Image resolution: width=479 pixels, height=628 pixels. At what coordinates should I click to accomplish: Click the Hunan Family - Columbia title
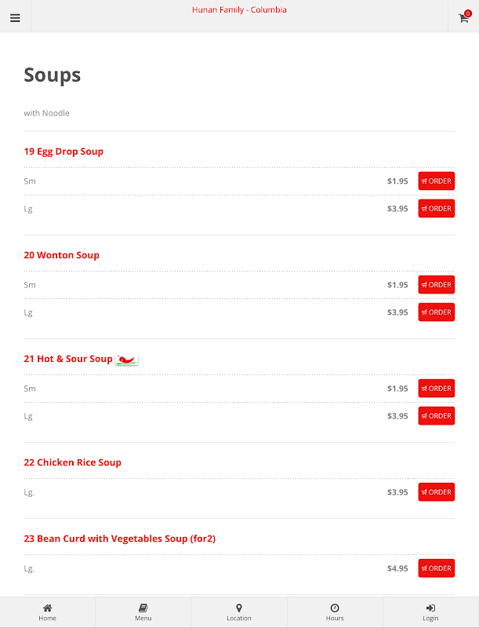[239, 10]
